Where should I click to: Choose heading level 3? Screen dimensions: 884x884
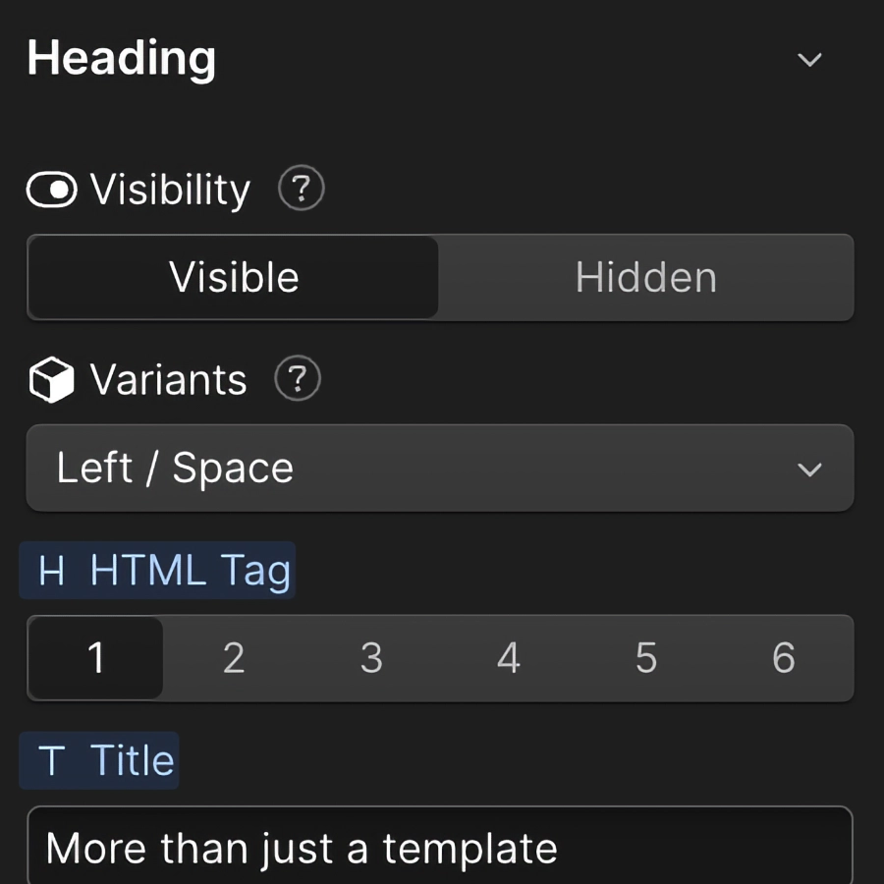(371, 658)
